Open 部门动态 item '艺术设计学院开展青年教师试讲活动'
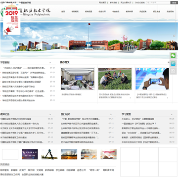 (x=77, y=142)
